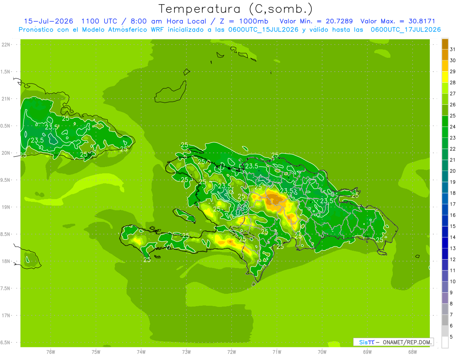Screen dimensions: 463x357
Task: Pick the orange swatch between 30 and 31
Action: tap(445, 55)
